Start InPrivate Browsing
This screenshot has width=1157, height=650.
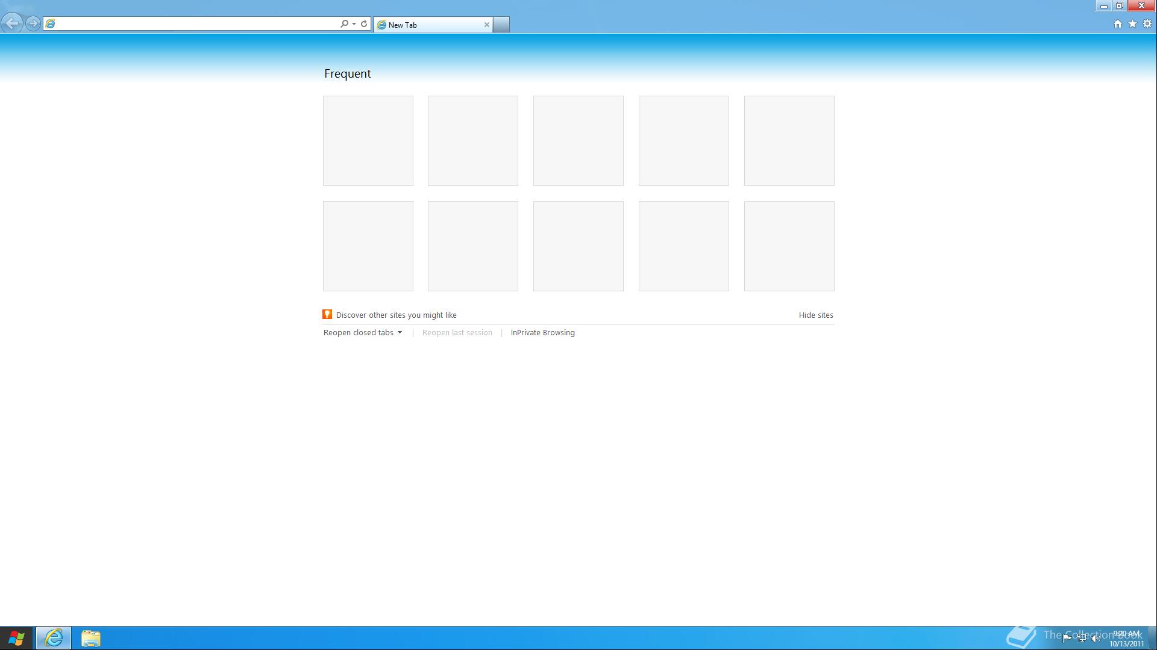pos(542,333)
